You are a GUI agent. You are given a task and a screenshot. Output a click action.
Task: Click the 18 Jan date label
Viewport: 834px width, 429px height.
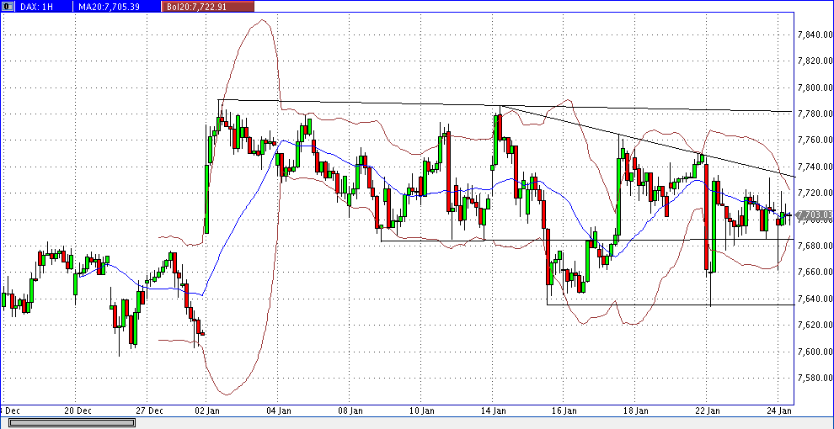635,410
